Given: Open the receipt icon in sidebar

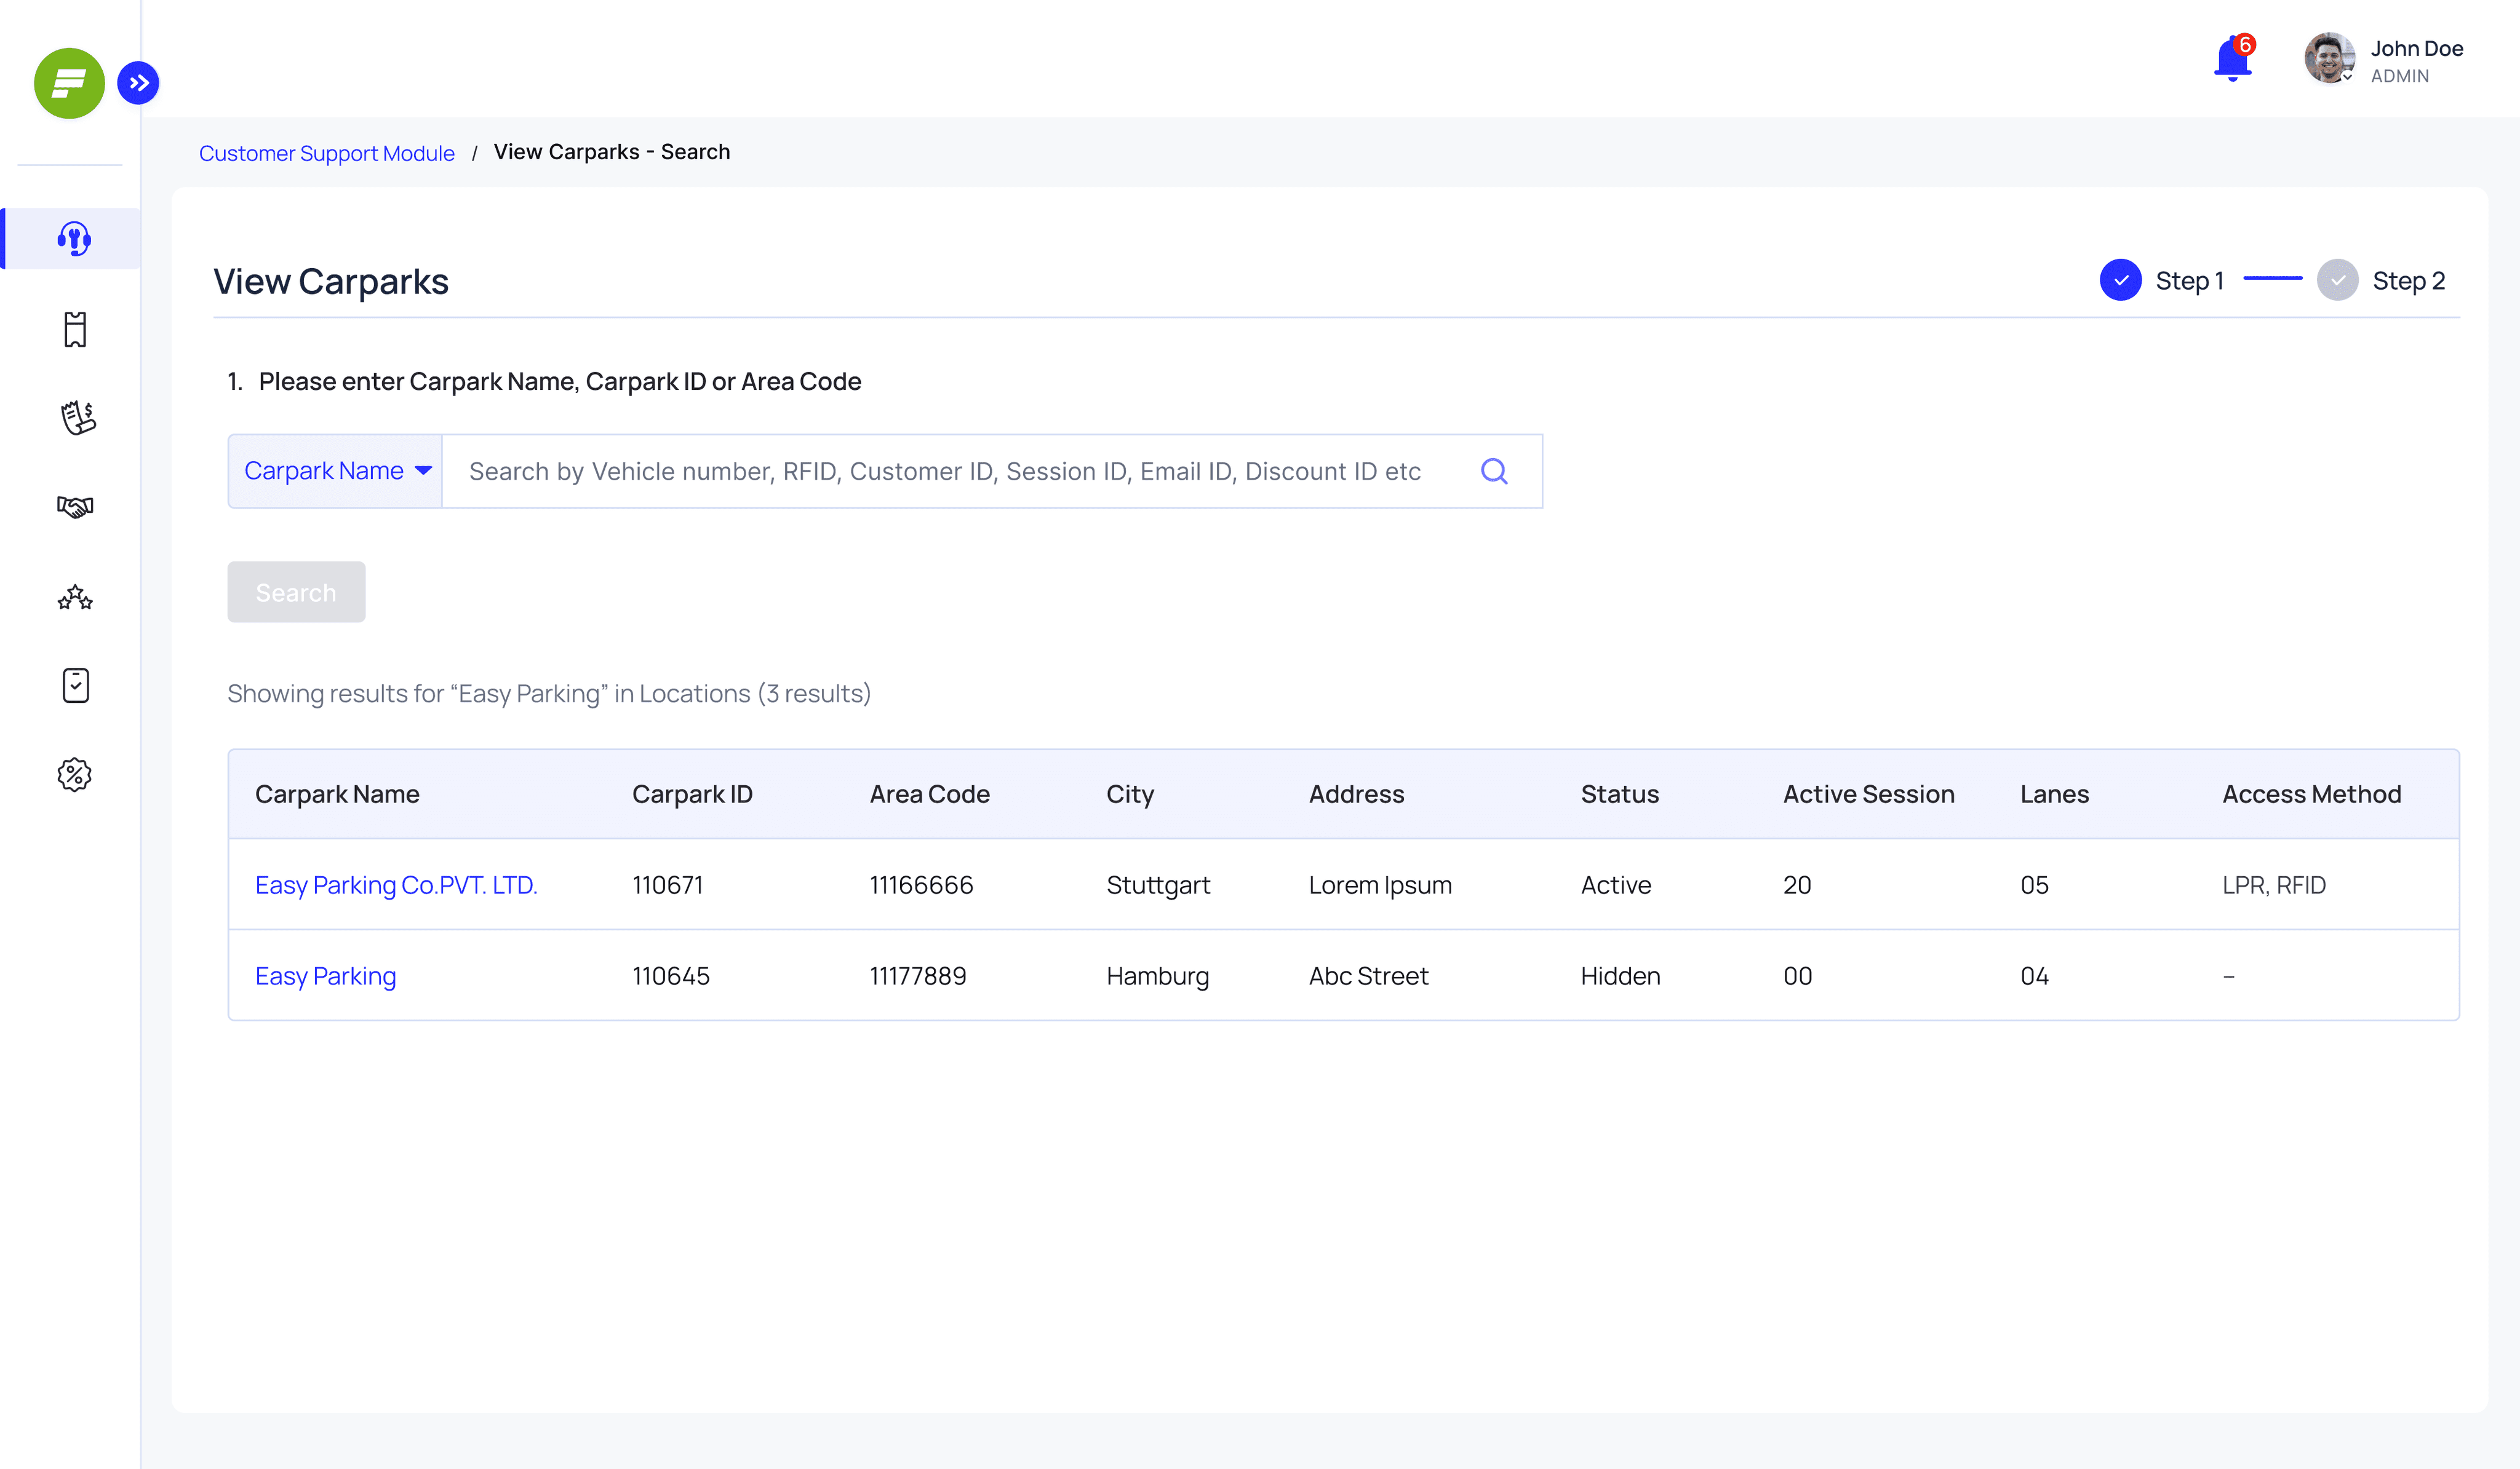Looking at the screenshot, I should tap(75, 329).
